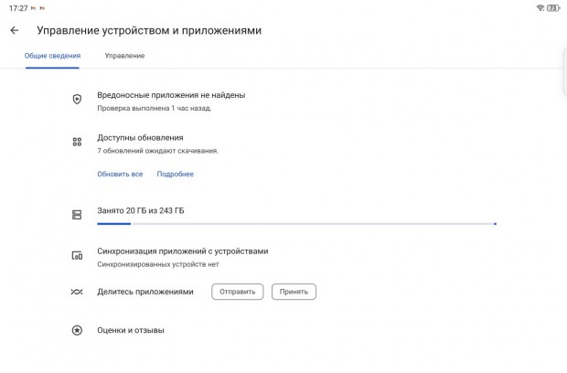This screenshot has height=373, width=567.
Task: Select the Общие сведения tab
Action: [52, 56]
